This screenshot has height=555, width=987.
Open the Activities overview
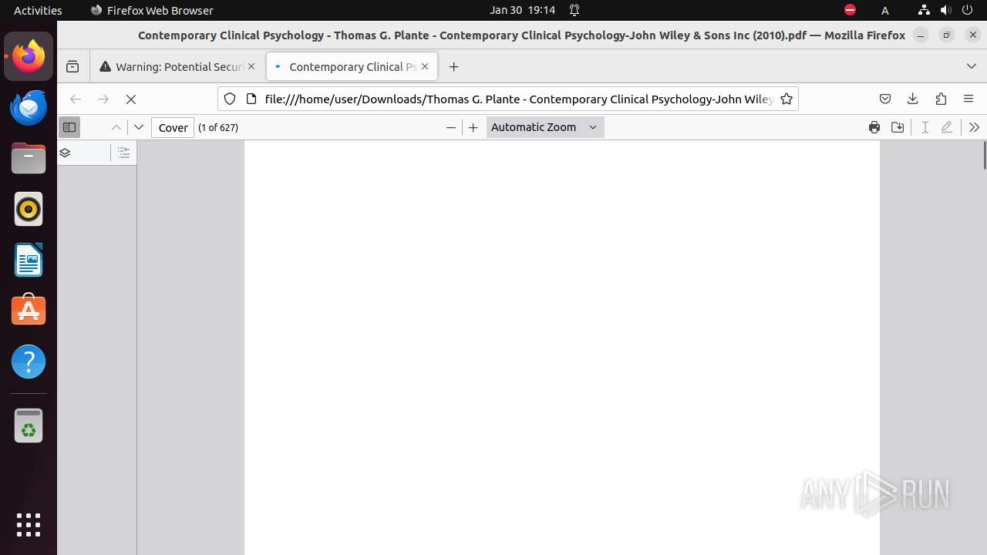(x=38, y=10)
